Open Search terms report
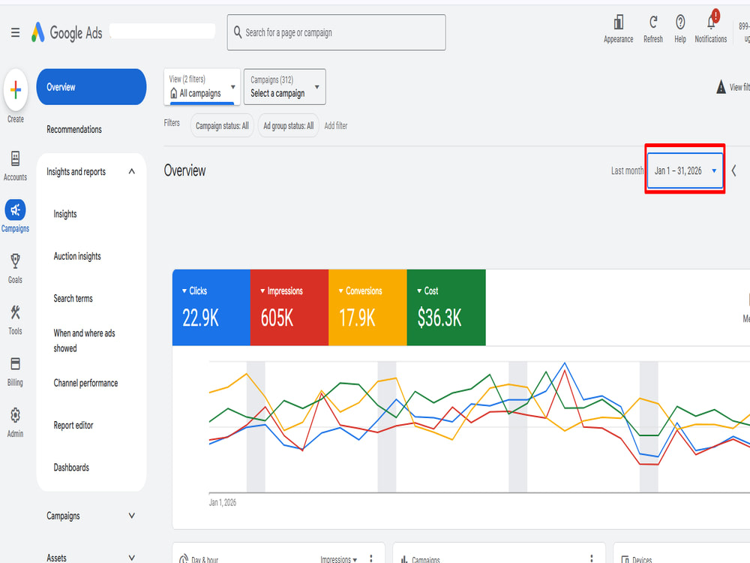The width and height of the screenshot is (750, 563). (x=73, y=298)
